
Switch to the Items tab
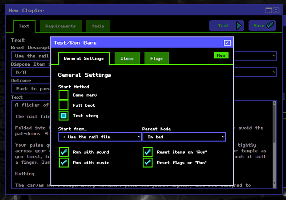(127, 58)
